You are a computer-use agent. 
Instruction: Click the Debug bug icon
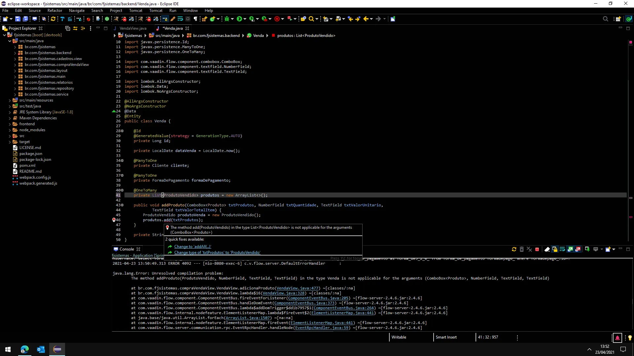point(227,19)
